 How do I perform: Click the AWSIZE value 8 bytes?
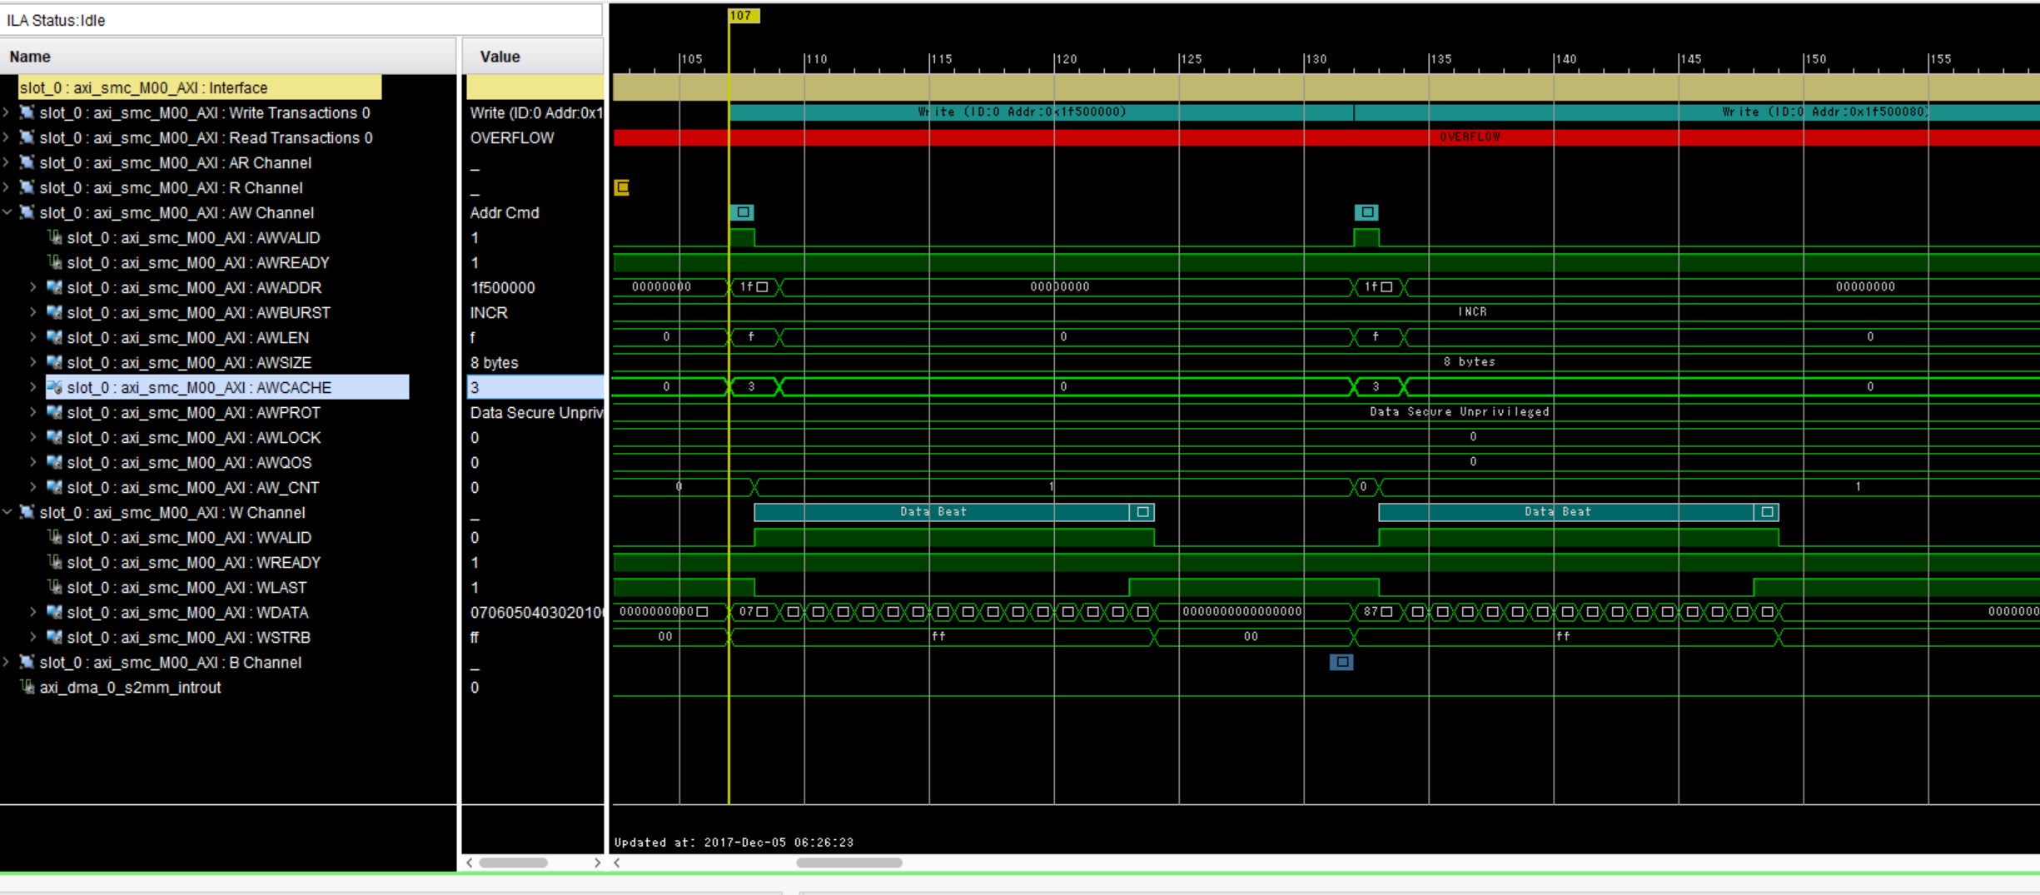click(x=494, y=362)
